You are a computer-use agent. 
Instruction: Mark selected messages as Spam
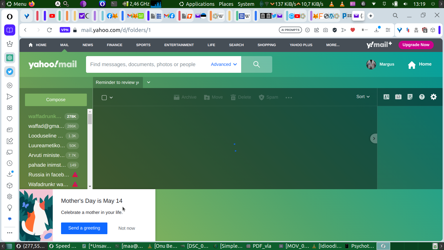(x=268, y=97)
